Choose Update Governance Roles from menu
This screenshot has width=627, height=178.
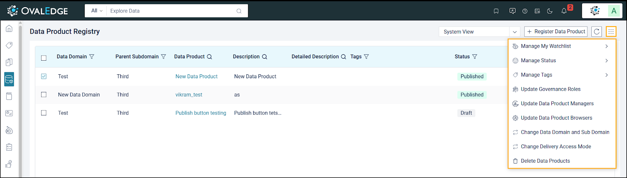pyautogui.click(x=550, y=89)
